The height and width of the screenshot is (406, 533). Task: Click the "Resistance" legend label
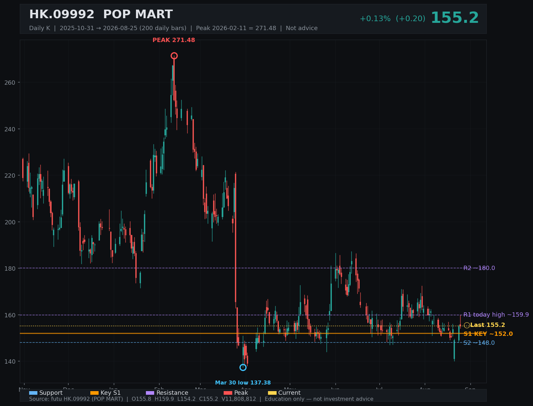172,393
